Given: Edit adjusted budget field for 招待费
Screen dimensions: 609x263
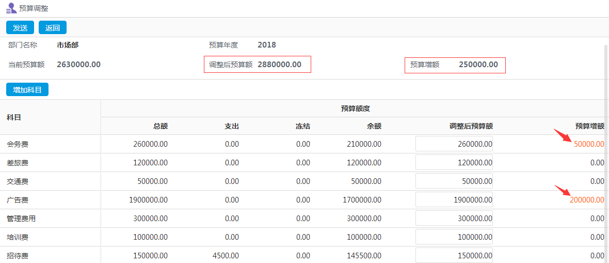Looking at the screenshot, I should coord(454,255).
